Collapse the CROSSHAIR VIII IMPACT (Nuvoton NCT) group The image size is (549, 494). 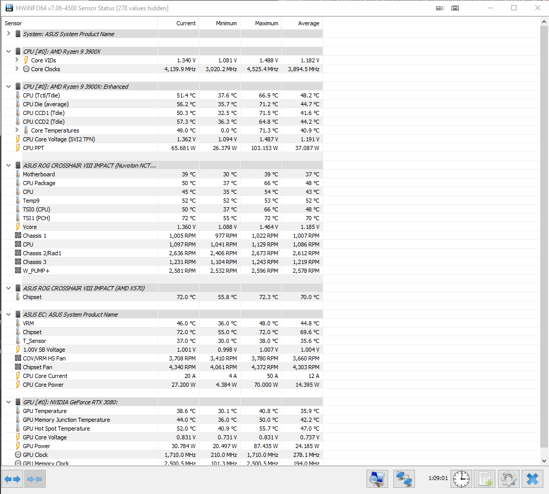(8, 165)
